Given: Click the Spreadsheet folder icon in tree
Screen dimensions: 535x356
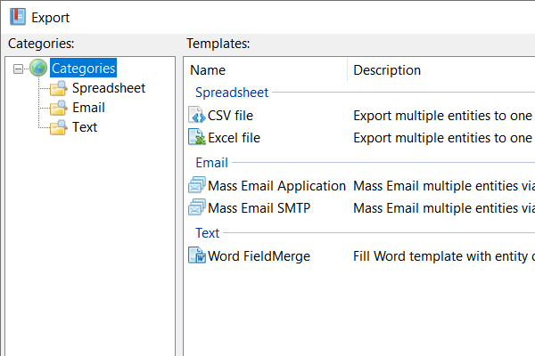Looking at the screenshot, I should (59, 88).
